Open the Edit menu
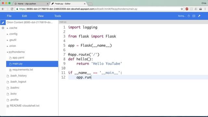 24,16
